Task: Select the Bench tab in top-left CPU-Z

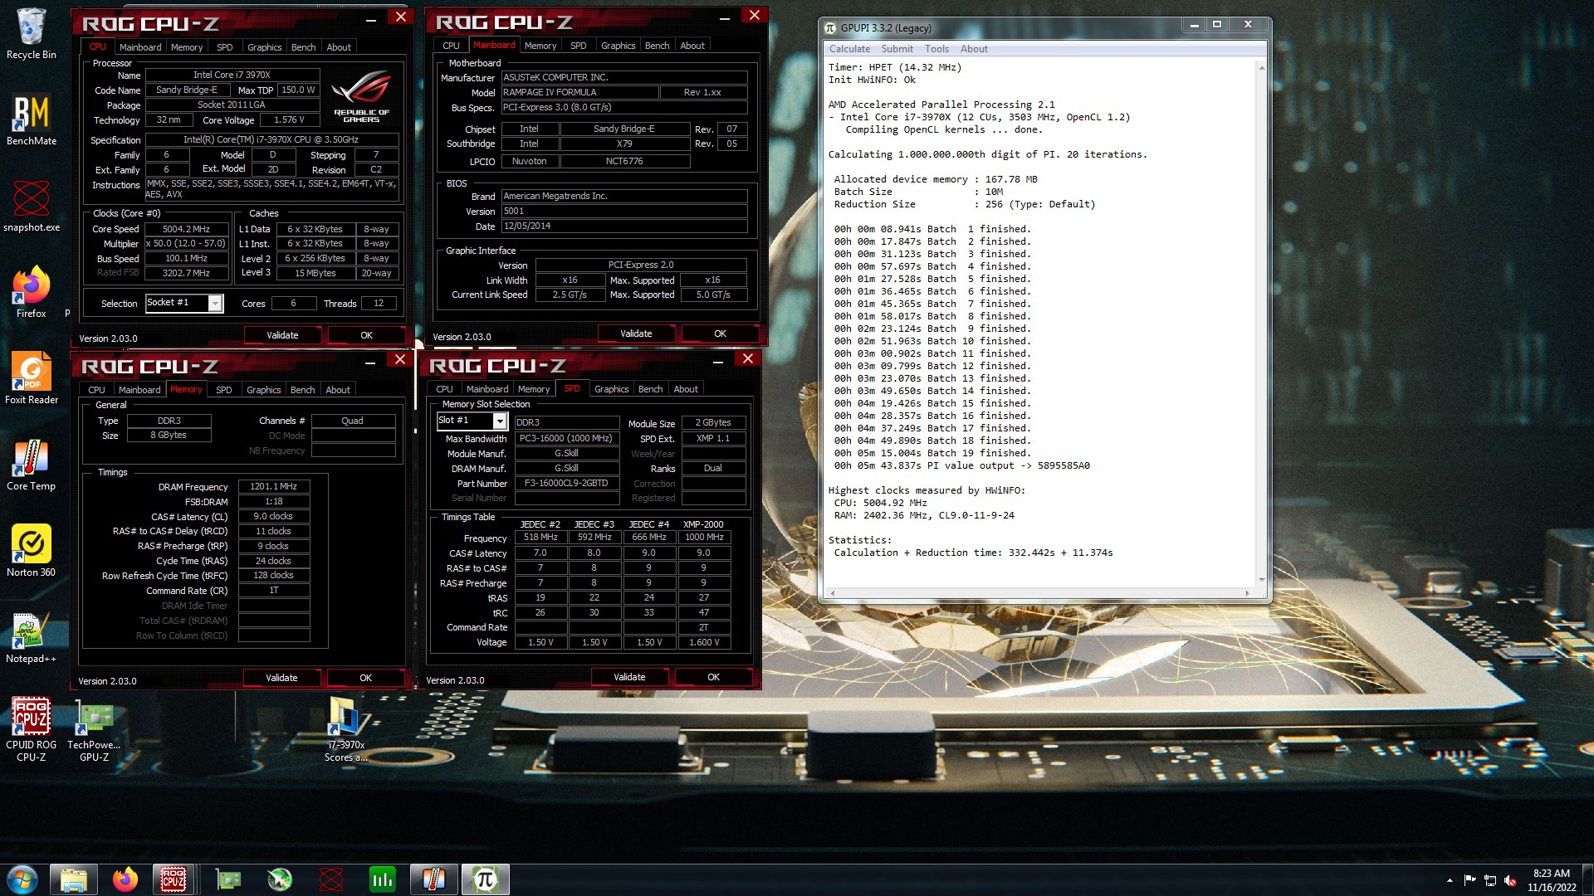Action: coord(303,47)
